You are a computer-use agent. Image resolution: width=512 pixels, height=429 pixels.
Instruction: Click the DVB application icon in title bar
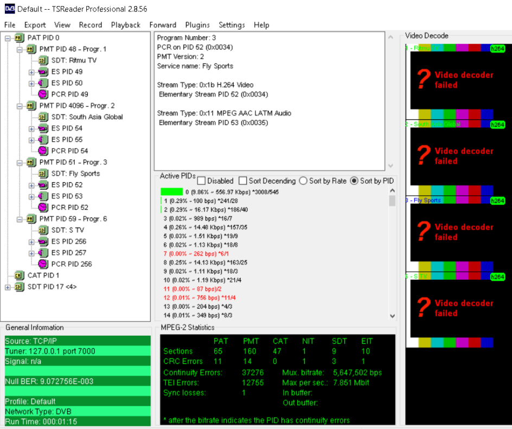pos(9,9)
